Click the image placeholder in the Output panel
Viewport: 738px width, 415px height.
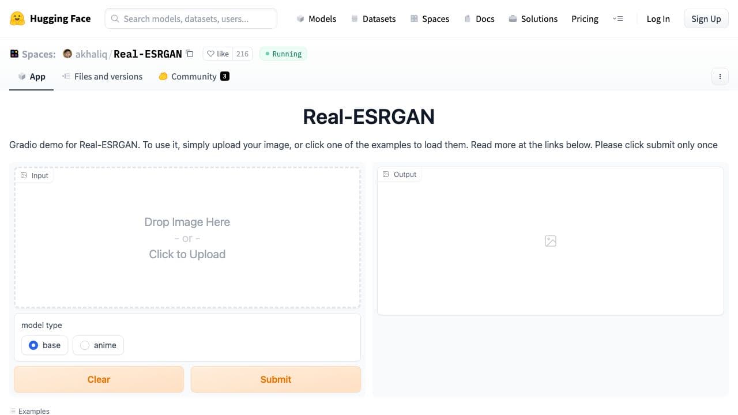550,241
